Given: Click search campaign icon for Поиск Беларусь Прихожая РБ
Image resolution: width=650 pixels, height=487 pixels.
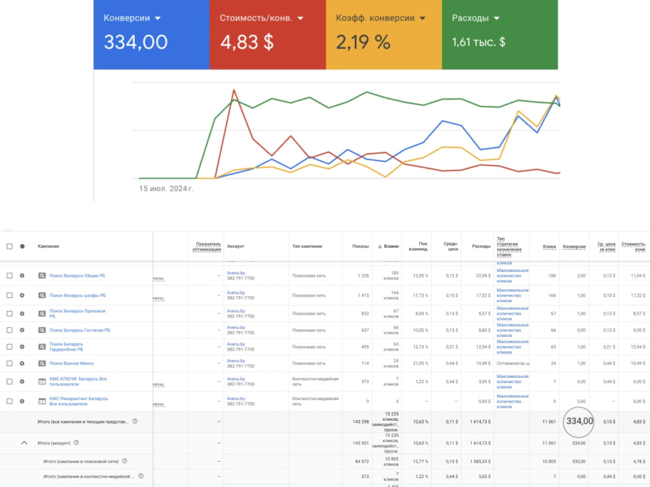Looking at the screenshot, I should [x=42, y=314].
